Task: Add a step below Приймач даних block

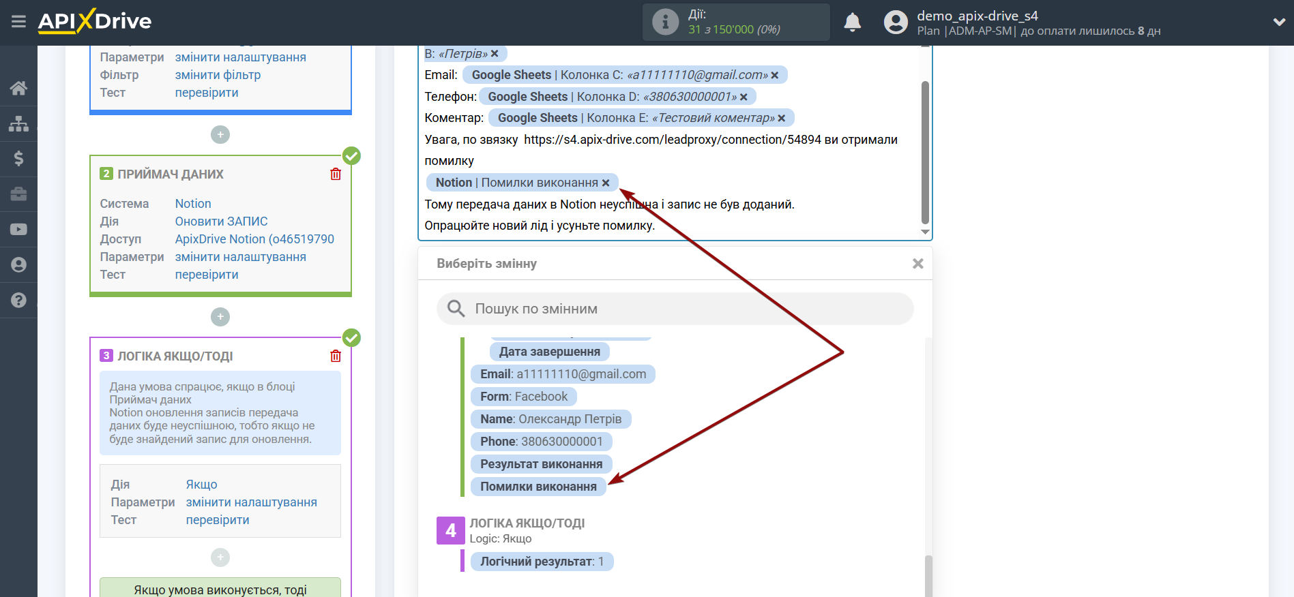Action: 220,317
